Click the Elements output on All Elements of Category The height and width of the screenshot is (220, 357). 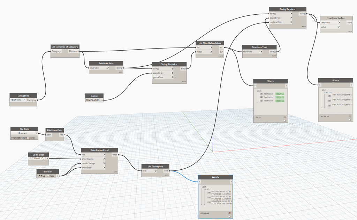tap(73, 51)
